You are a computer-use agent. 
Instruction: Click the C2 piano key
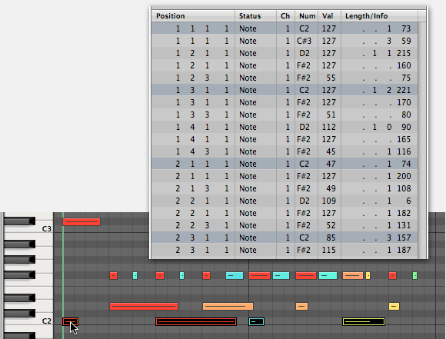28,321
